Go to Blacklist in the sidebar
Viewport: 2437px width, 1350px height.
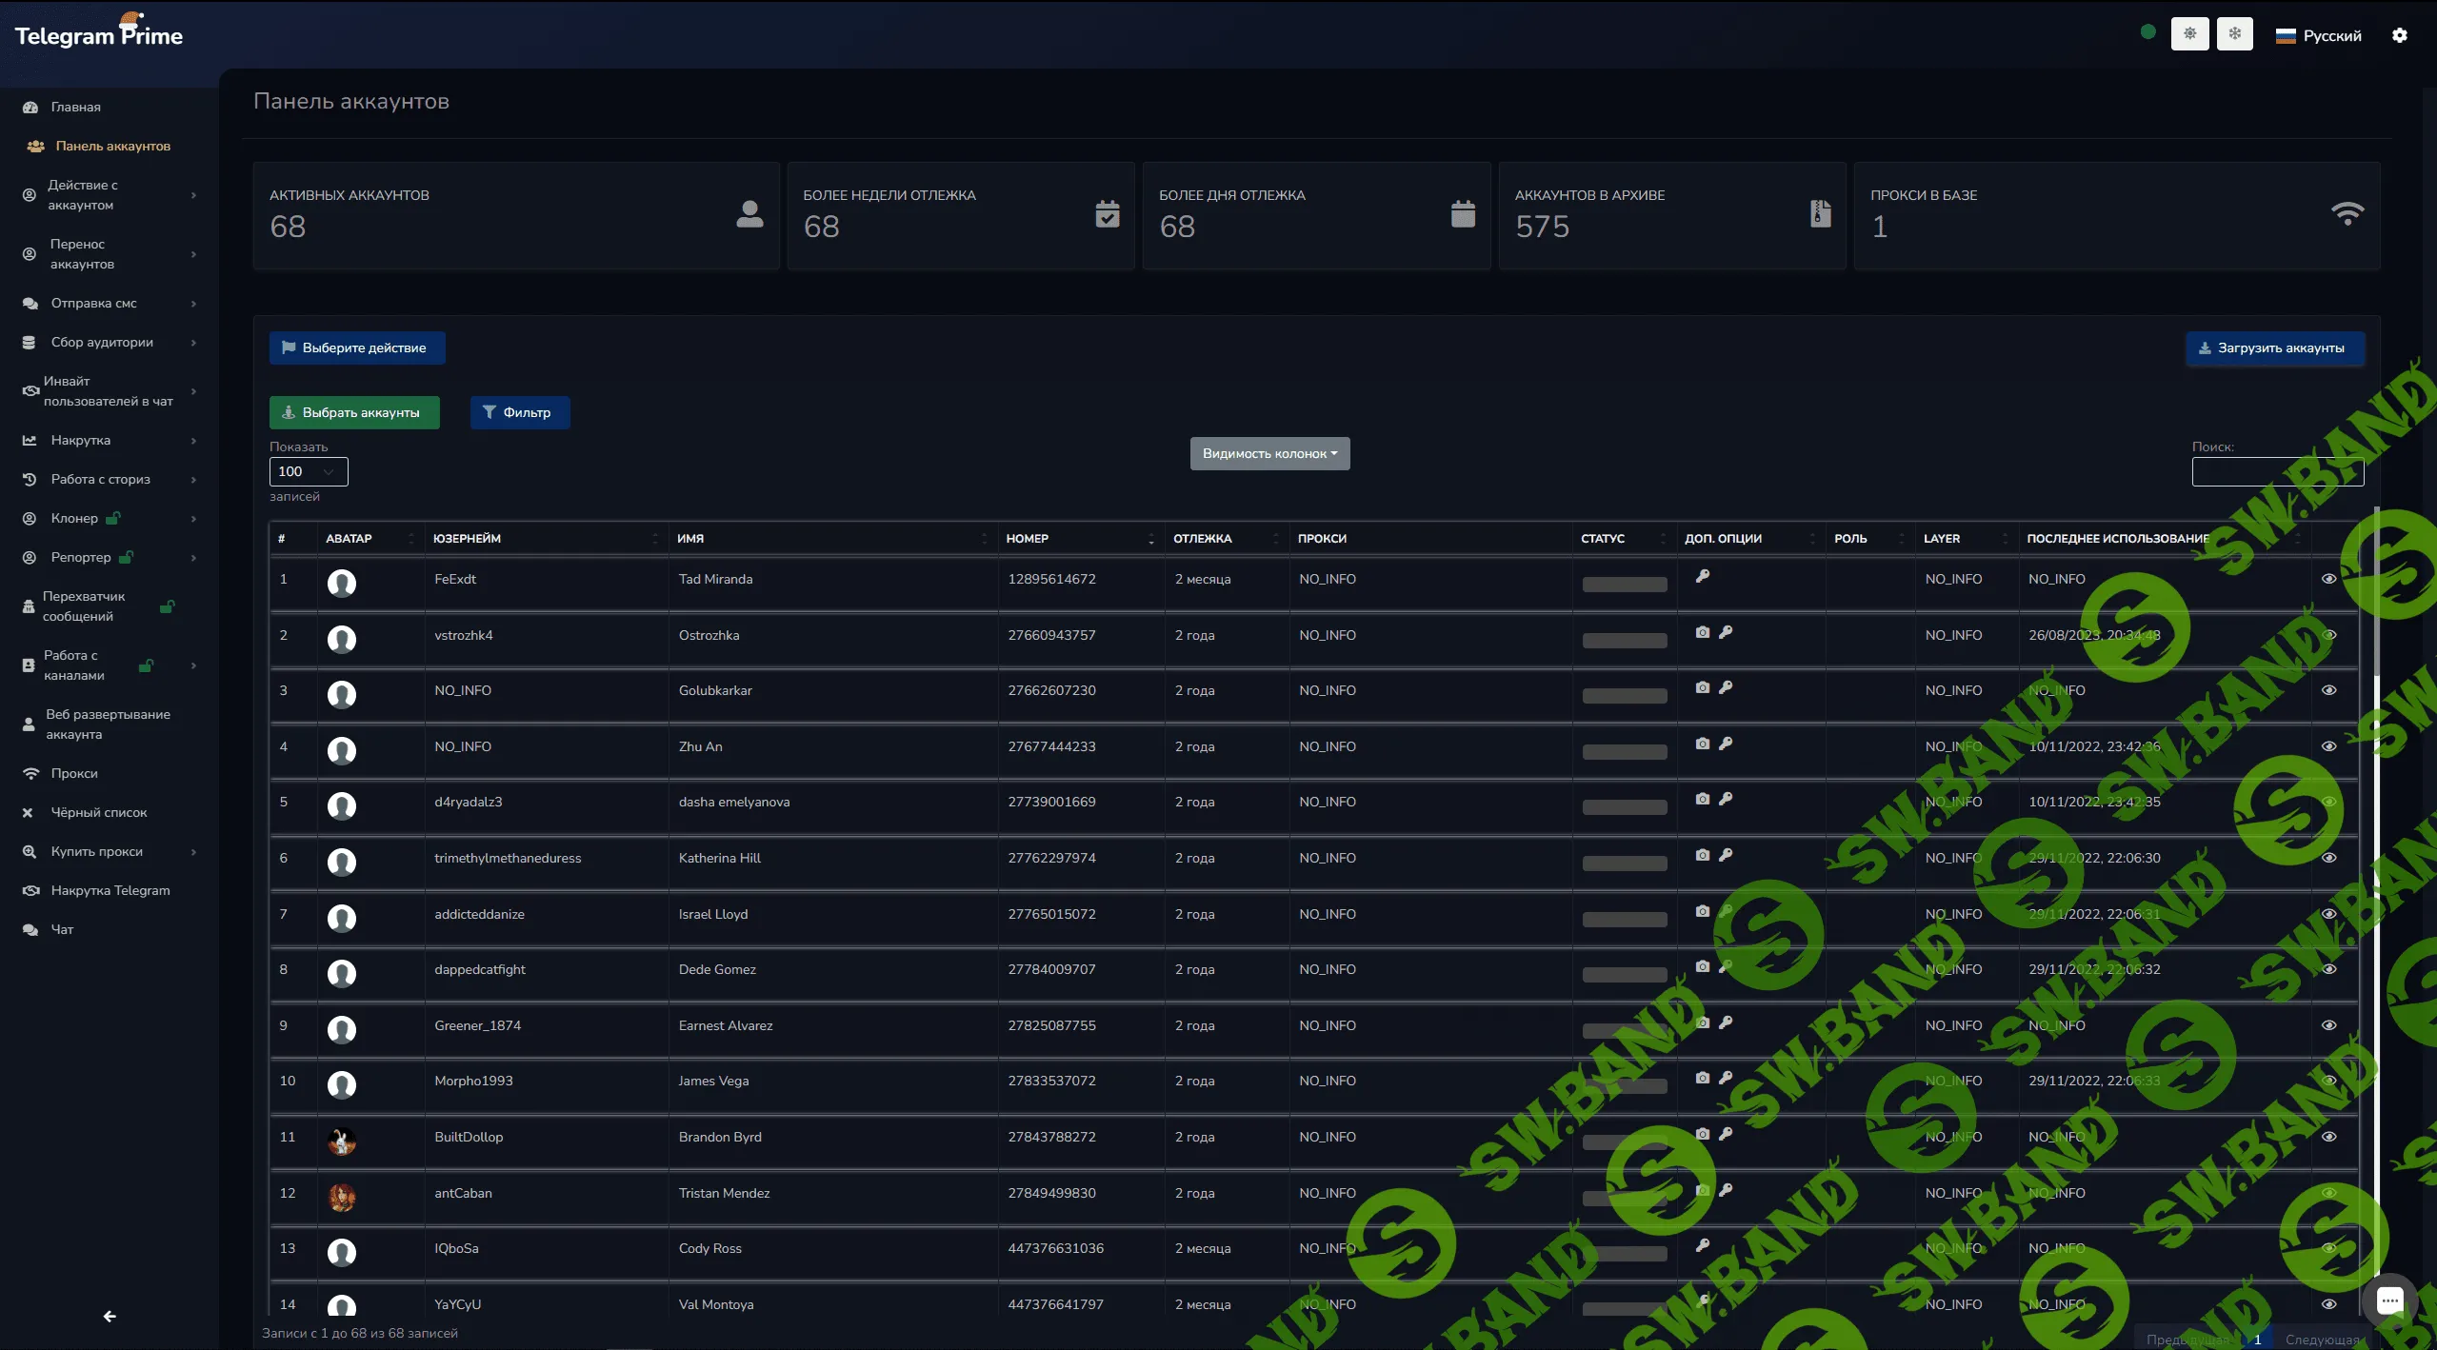(98, 812)
